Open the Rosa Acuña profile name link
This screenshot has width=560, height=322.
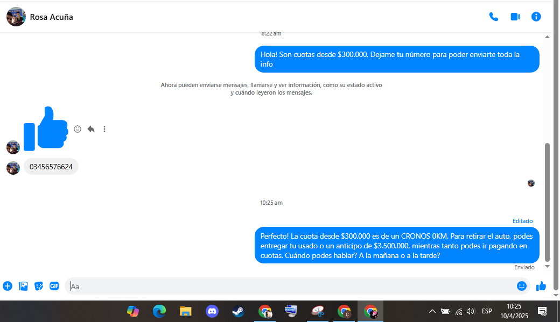51,17
